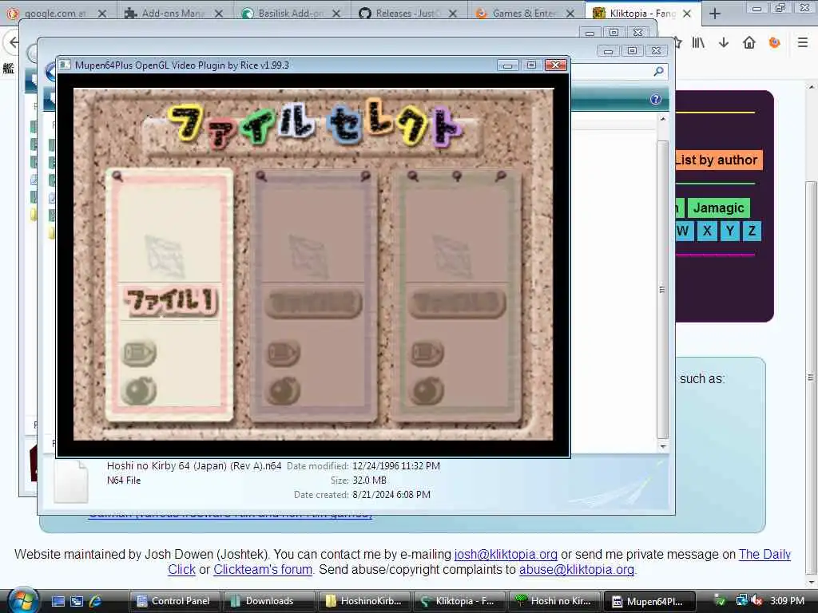
Task: Select the greyed File 3 slot label
Action: click(457, 304)
